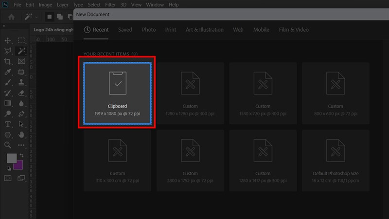Open the 3D menu
This screenshot has height=219, width=389.
[x=124, y=5]
